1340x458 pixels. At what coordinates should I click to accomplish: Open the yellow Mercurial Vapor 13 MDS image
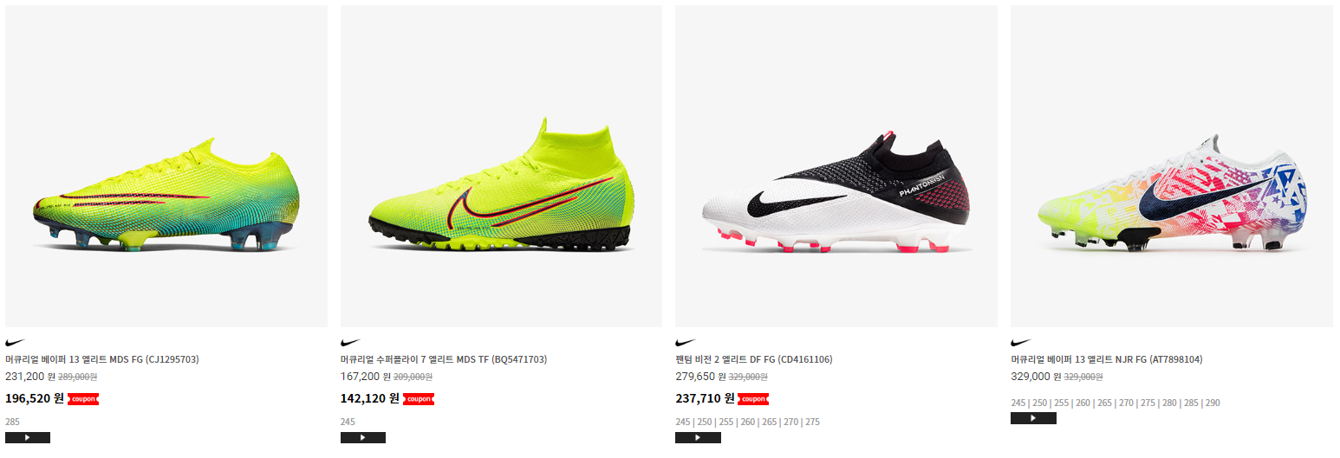point(166,166)
